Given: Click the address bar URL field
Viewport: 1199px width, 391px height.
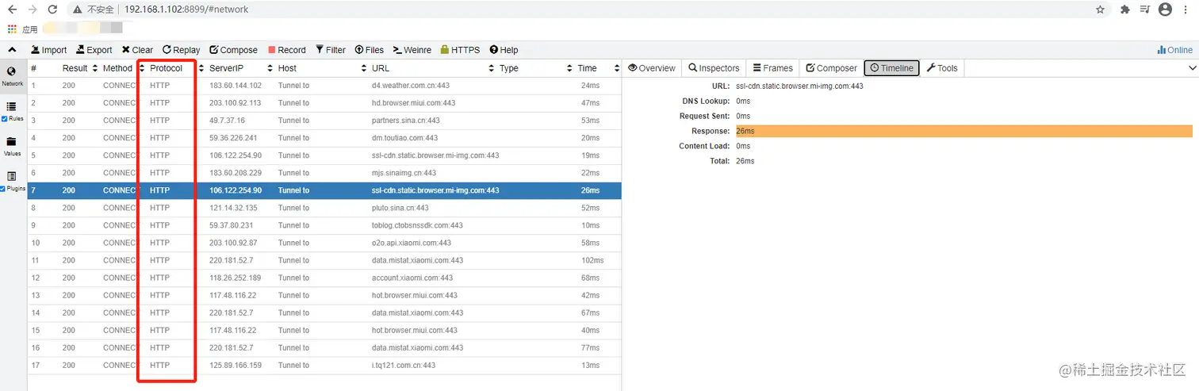Looking at the screenshot, I should (186, 10).
